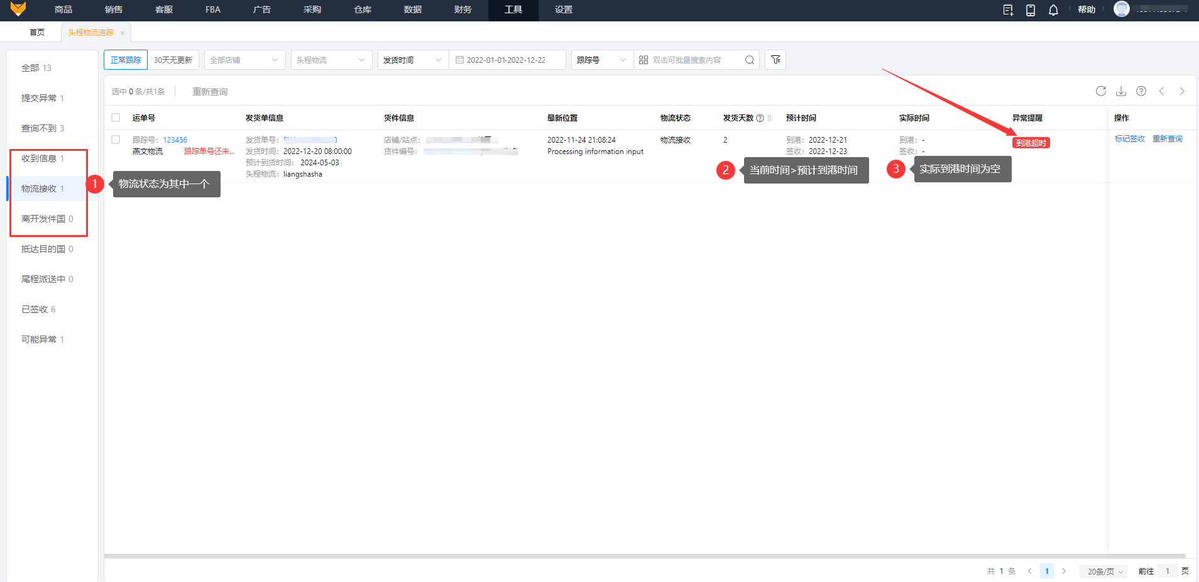
Task: Go to previous record with left chevron
Action: pos(1162,91)
